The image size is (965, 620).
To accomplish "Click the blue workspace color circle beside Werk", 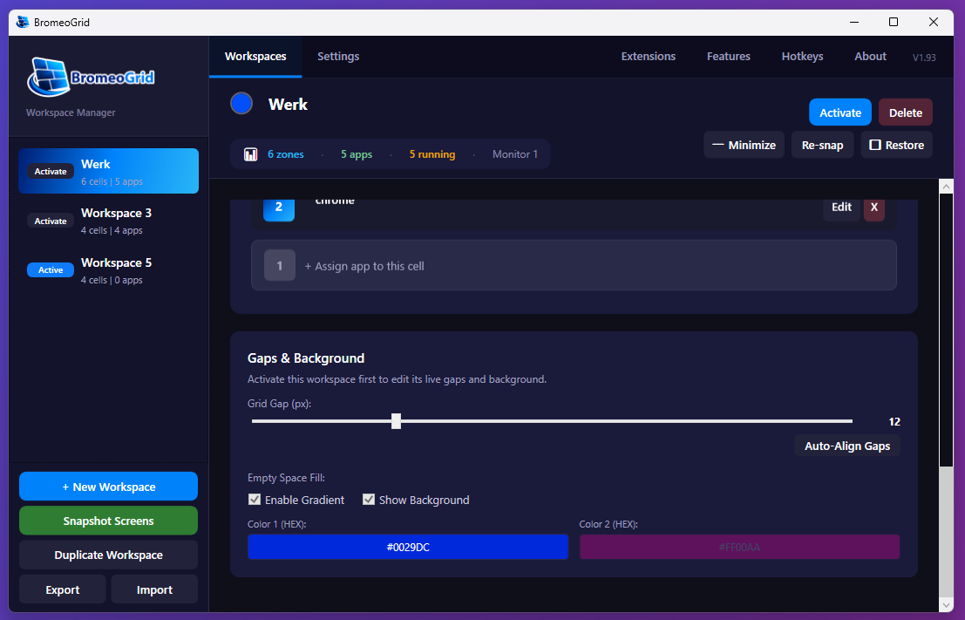I will pyautogui.click(x=241, y=104).
